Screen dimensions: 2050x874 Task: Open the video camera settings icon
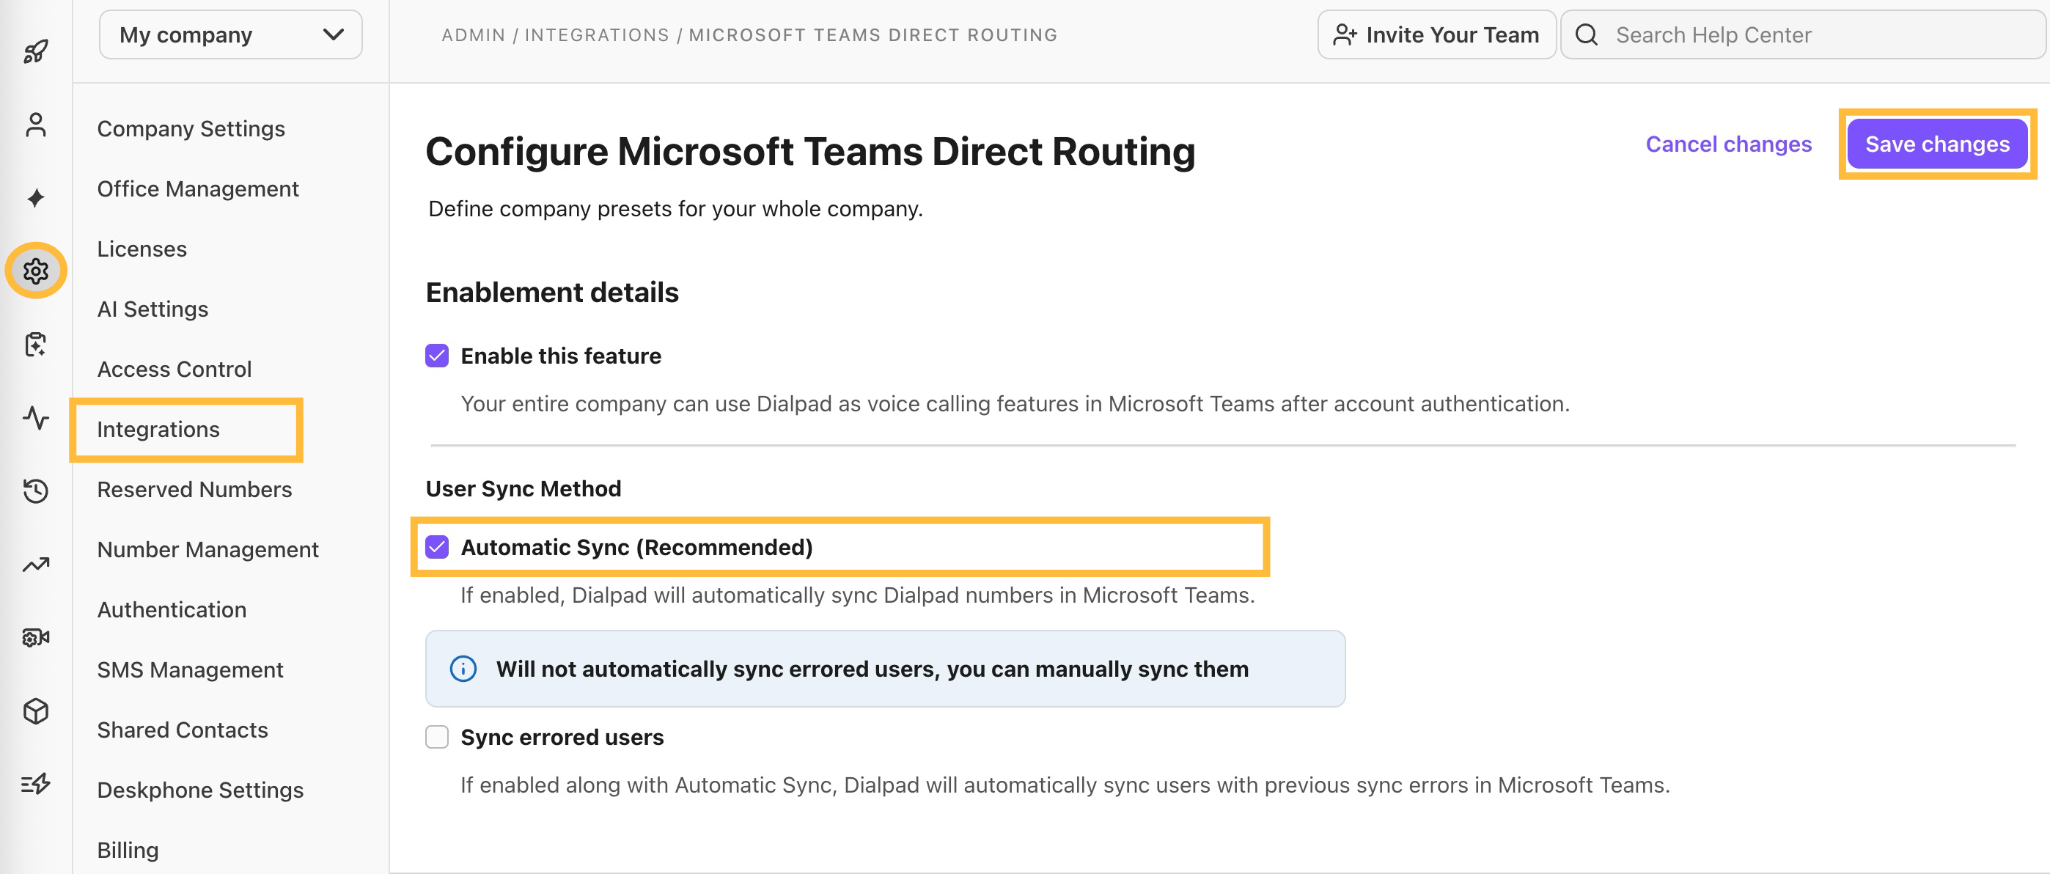[x=36, y=638]
